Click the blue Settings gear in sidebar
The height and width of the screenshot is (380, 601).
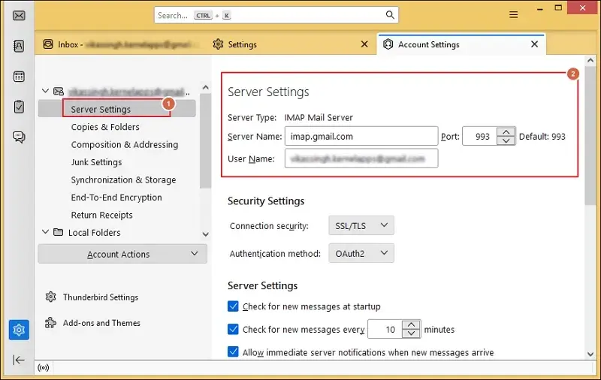pos(19,330)
